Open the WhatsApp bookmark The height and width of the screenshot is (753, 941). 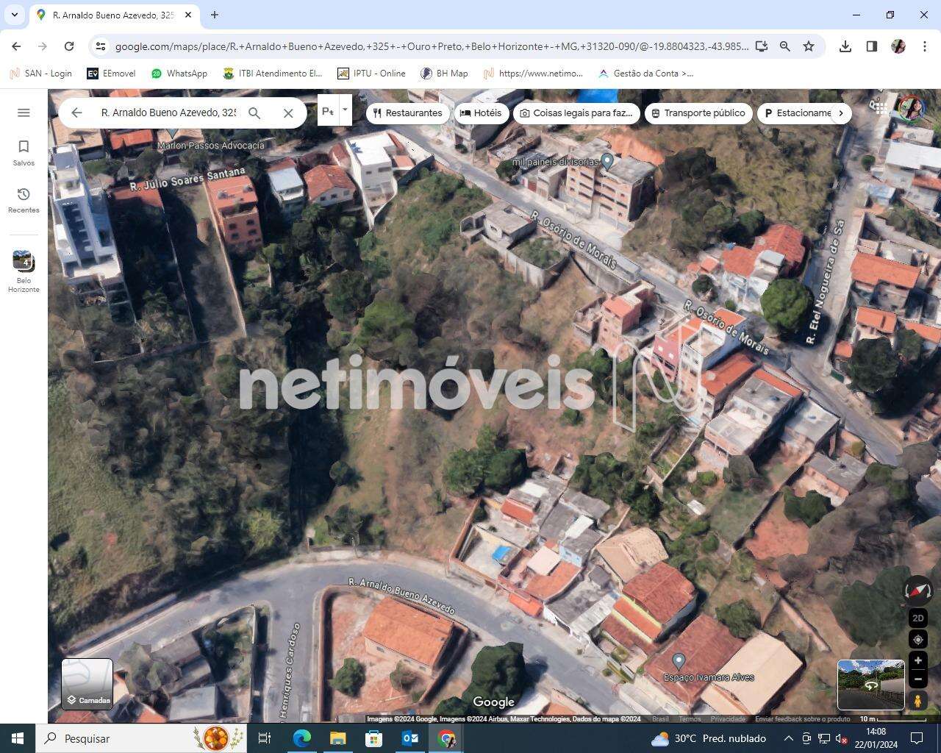tap(179, 74)
